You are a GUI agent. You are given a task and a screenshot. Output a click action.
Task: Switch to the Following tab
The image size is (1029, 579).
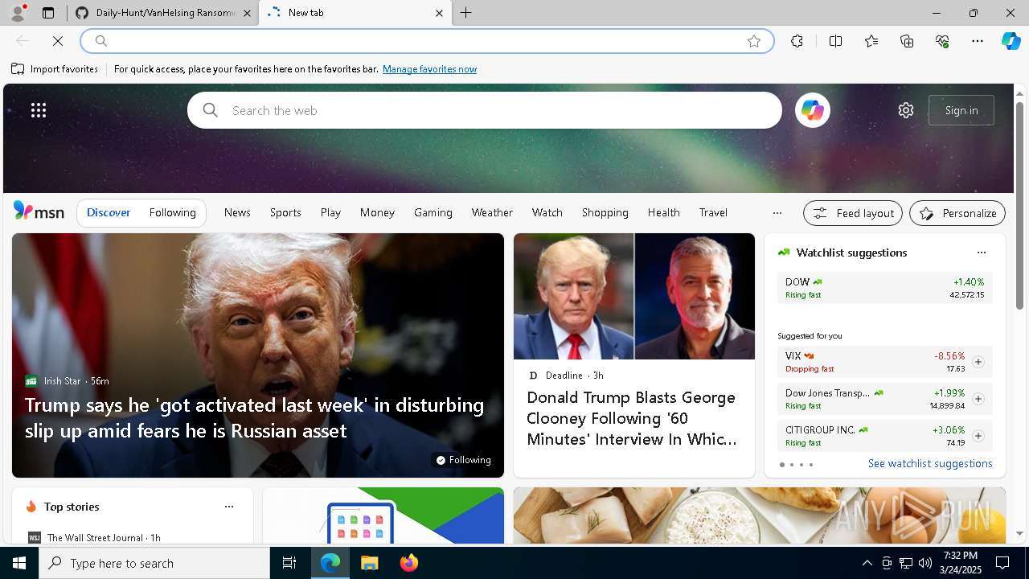pos(173,212)
